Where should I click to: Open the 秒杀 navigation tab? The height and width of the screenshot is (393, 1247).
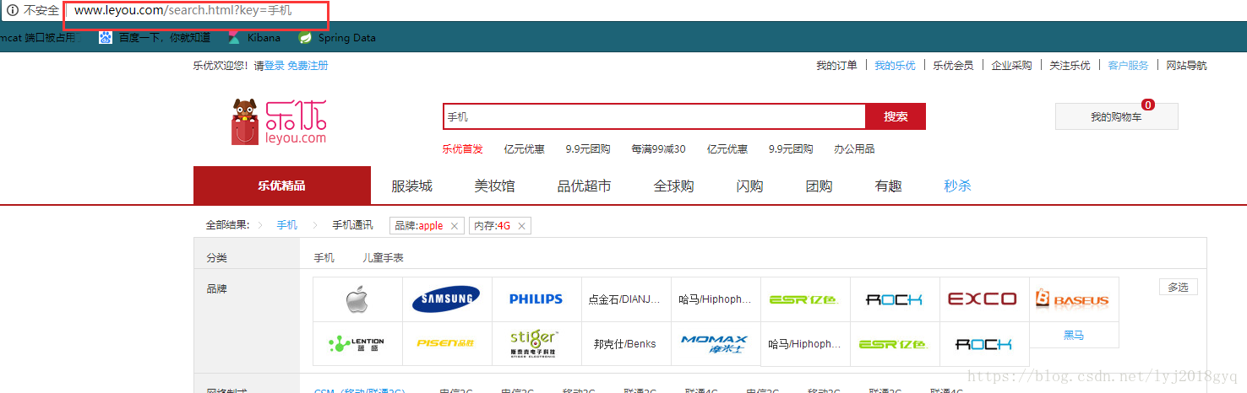[x=957, y=186]
